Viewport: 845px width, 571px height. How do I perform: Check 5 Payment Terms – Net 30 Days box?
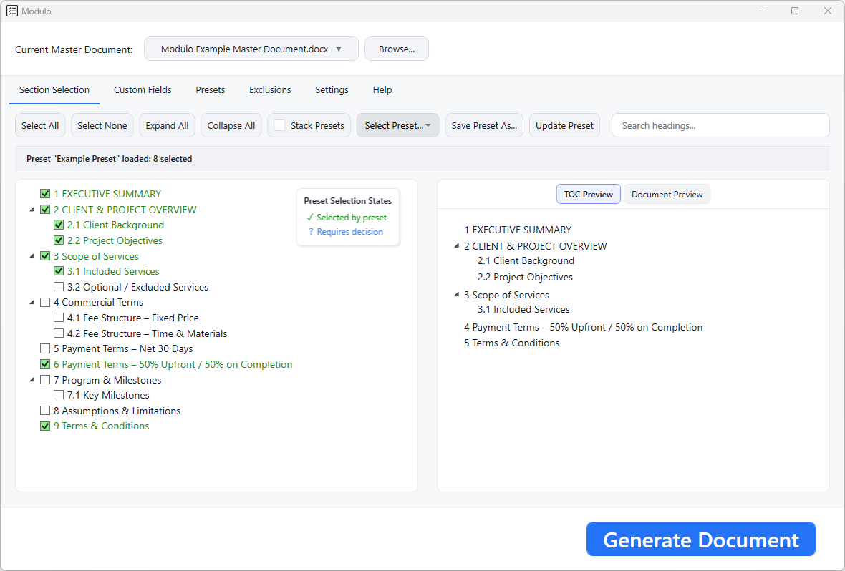coord(45,348)
